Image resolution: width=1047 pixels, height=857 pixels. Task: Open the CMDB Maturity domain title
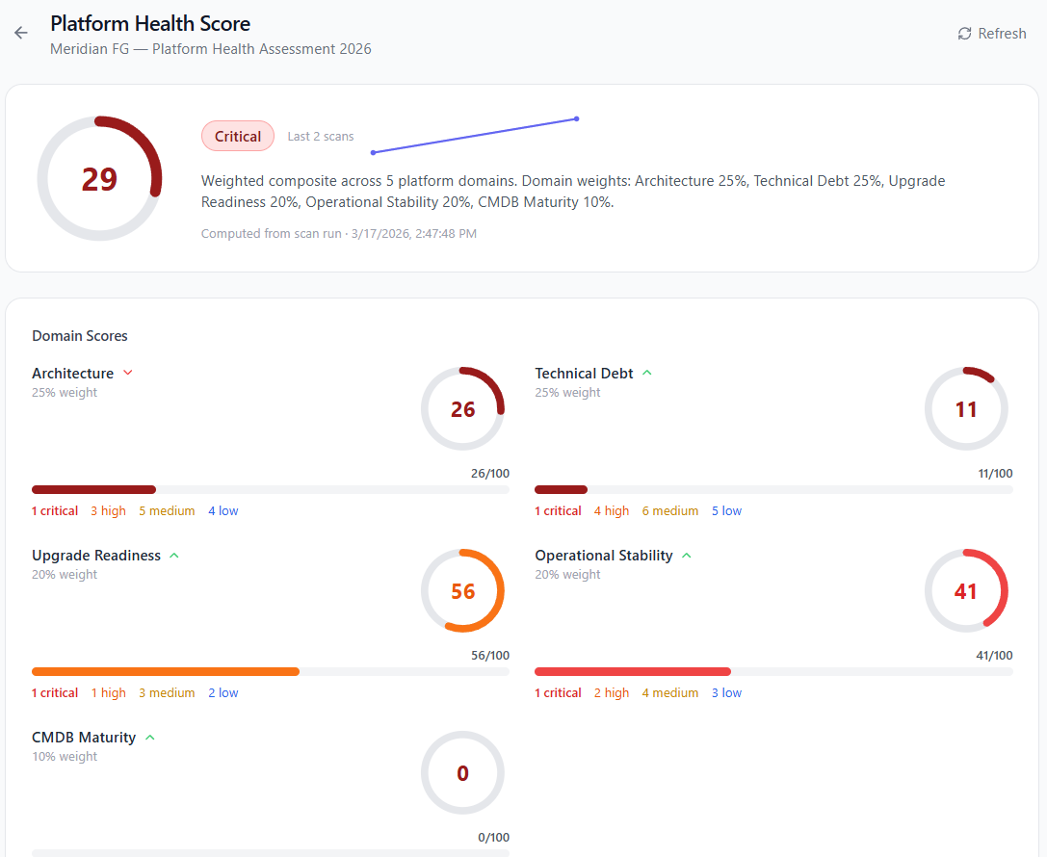point(84,738)
